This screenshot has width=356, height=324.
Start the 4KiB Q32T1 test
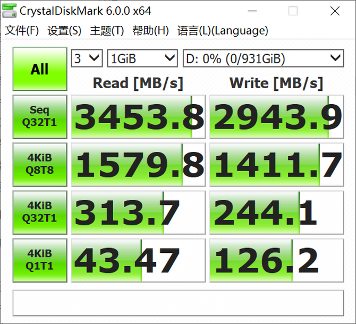pos(40,212)
